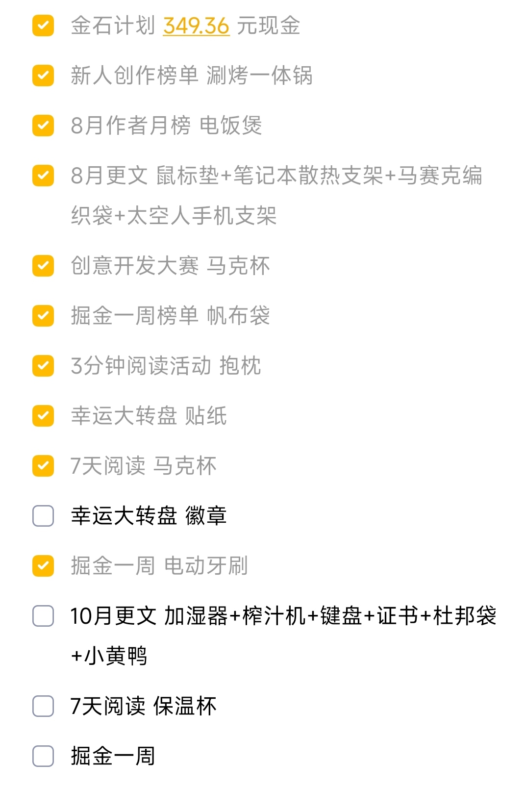This screenshot has height=789, width=525.
Task: Uncheck 幸运大转盘 贴纸 checkbox
Action: 43,416
